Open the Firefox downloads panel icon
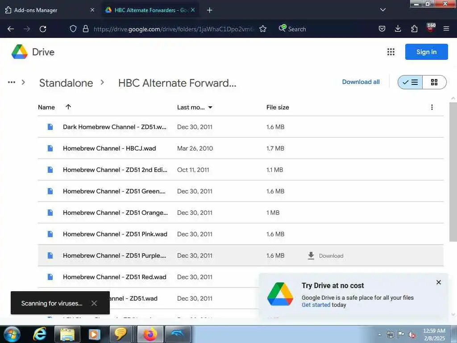Viewport: 457px width, 343px height. click(x=398, y=29)
